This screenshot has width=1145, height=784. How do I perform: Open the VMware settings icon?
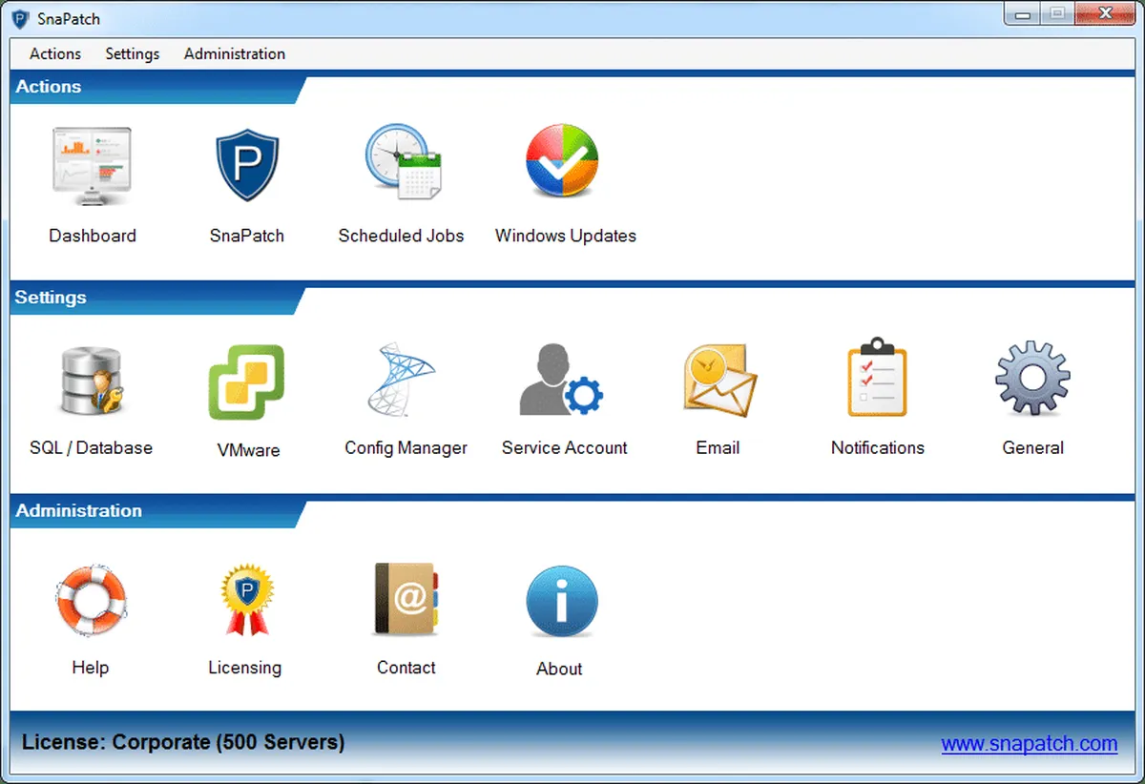coord(246,382)
